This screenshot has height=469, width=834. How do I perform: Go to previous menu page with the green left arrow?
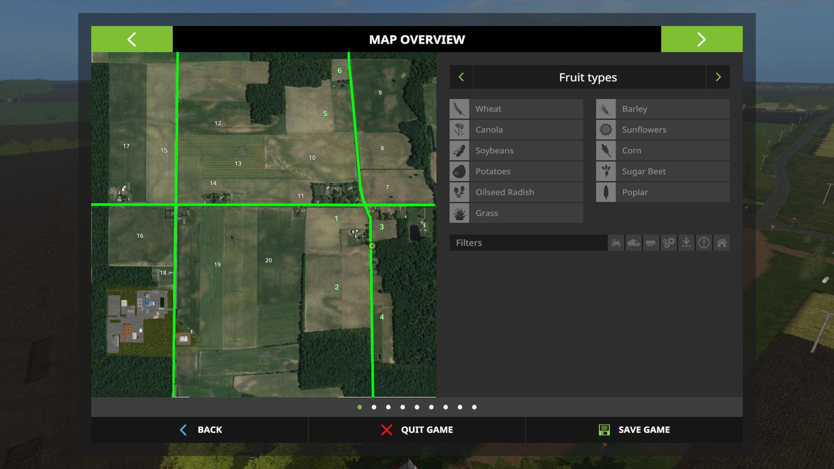[x=132, y=40]
